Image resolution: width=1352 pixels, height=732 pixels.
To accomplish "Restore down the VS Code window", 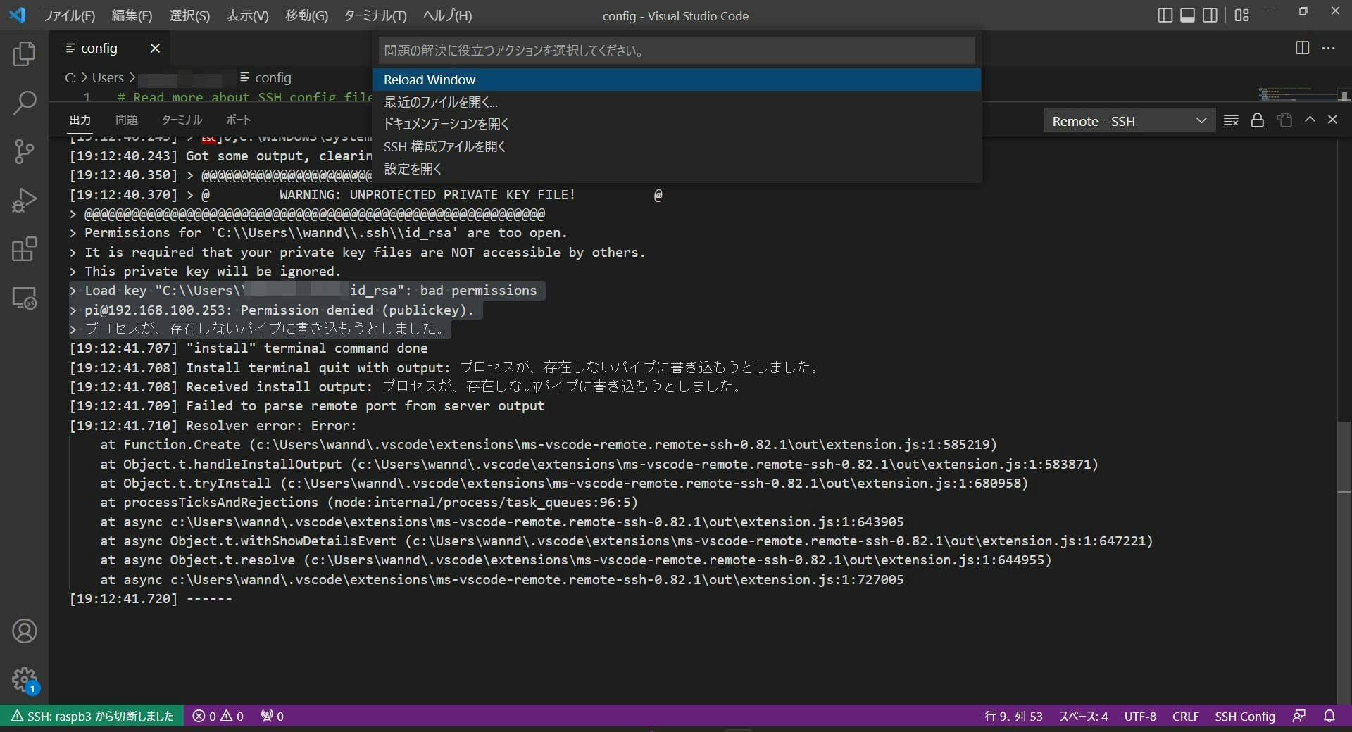I will coord(1303,12).
